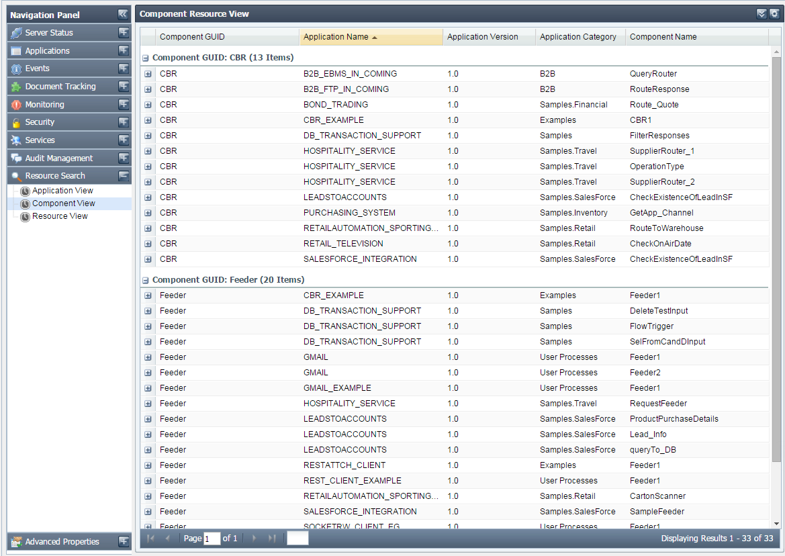Image resolution: width=785 pixels, height=556 pixels.
Task: Click the clock icon beside Resource View
Action: coord(25,217)
